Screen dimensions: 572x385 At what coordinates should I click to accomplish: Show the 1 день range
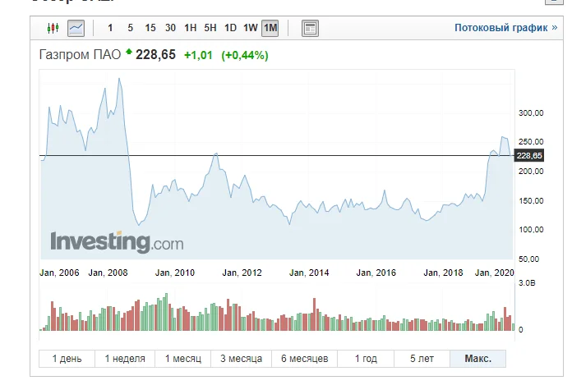click(x=67, y=359)
